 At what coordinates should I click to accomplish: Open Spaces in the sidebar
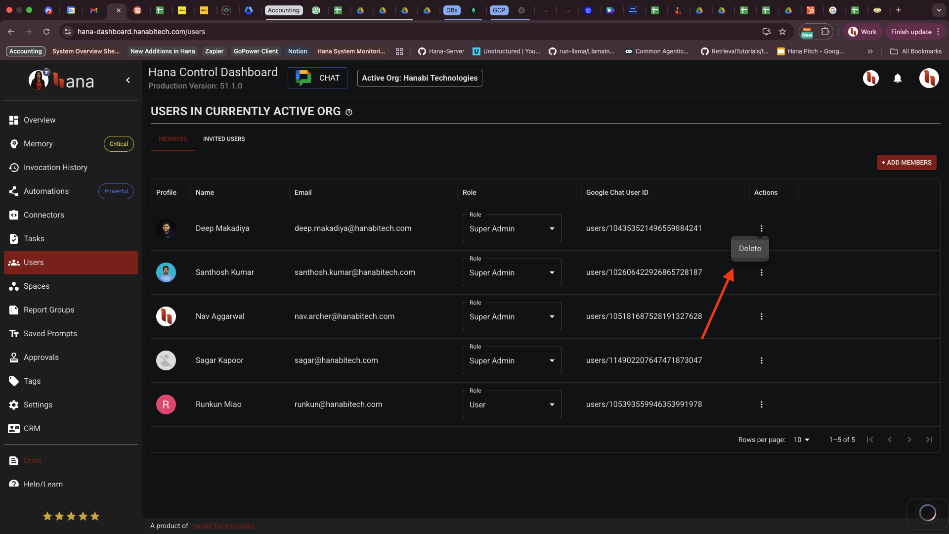tap(71, 286)
